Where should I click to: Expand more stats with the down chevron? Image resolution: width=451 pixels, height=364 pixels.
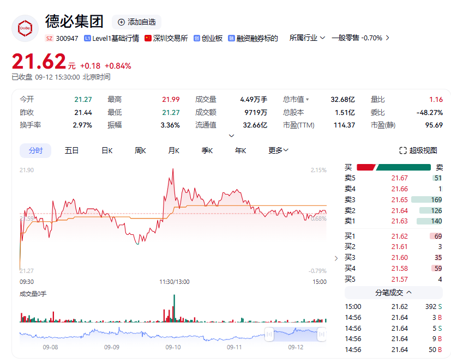pos(232,136)
